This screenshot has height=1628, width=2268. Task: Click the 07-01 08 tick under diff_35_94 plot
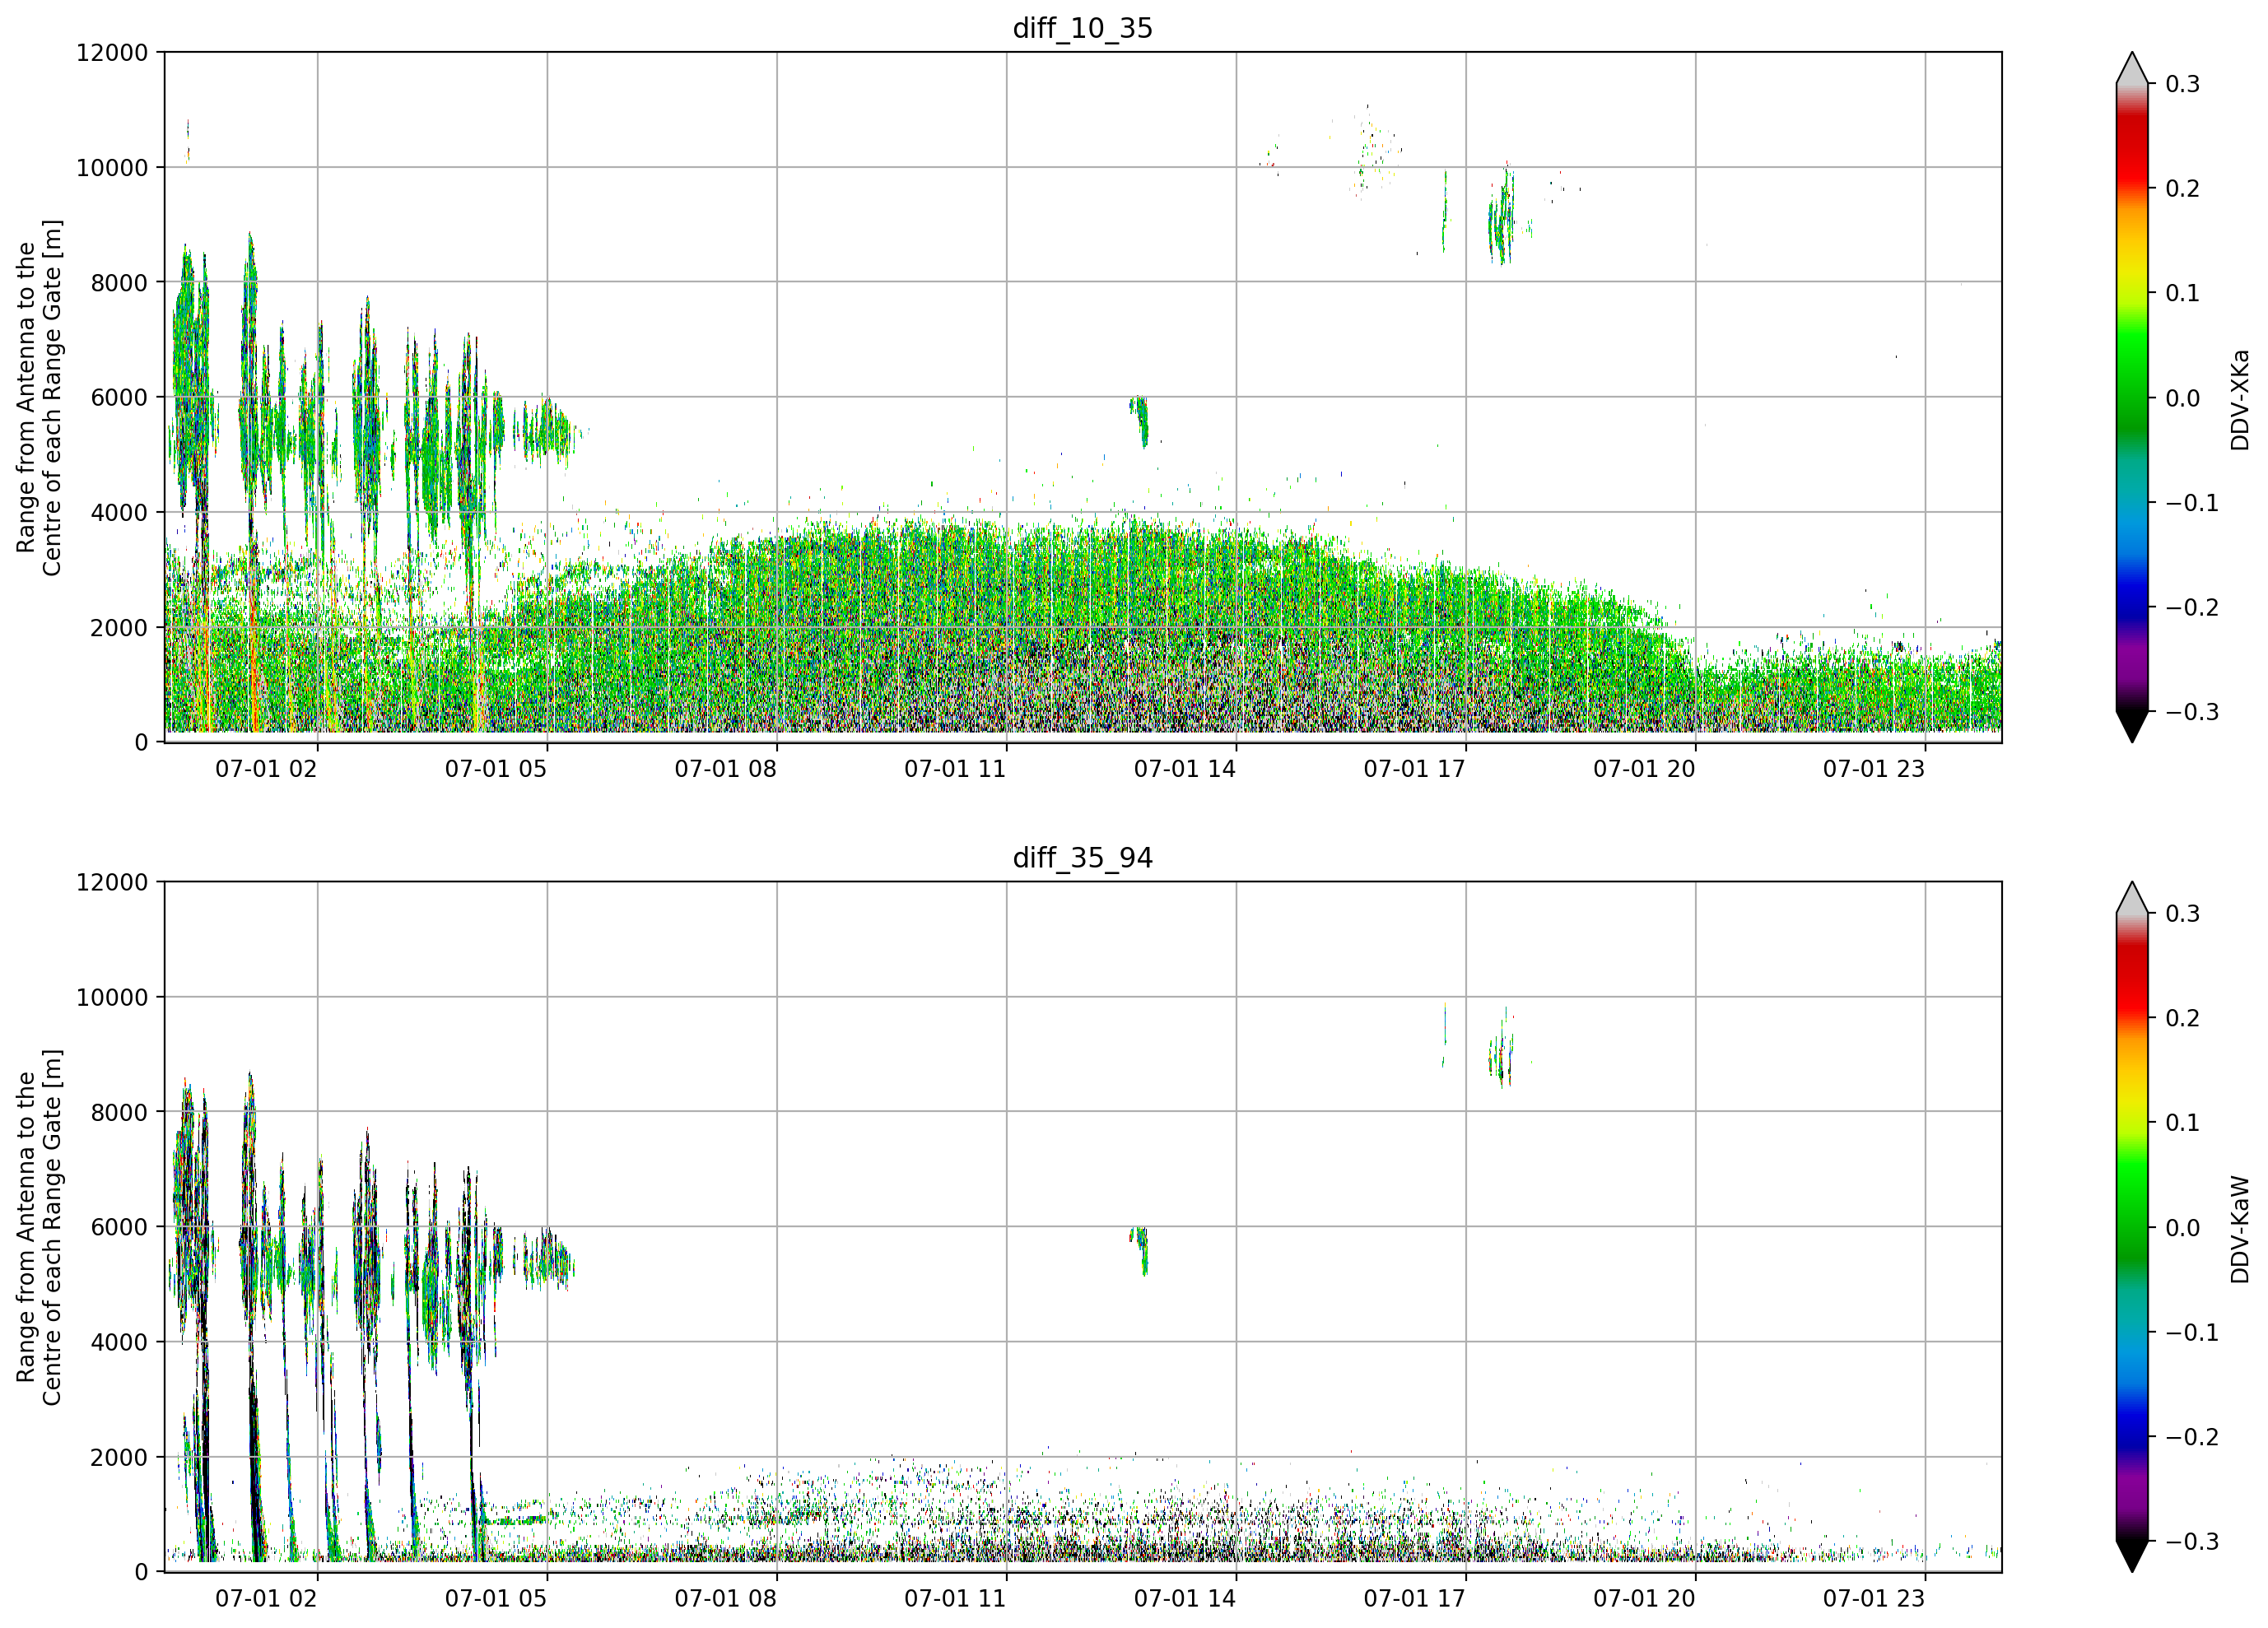(x=725, y=1598)
